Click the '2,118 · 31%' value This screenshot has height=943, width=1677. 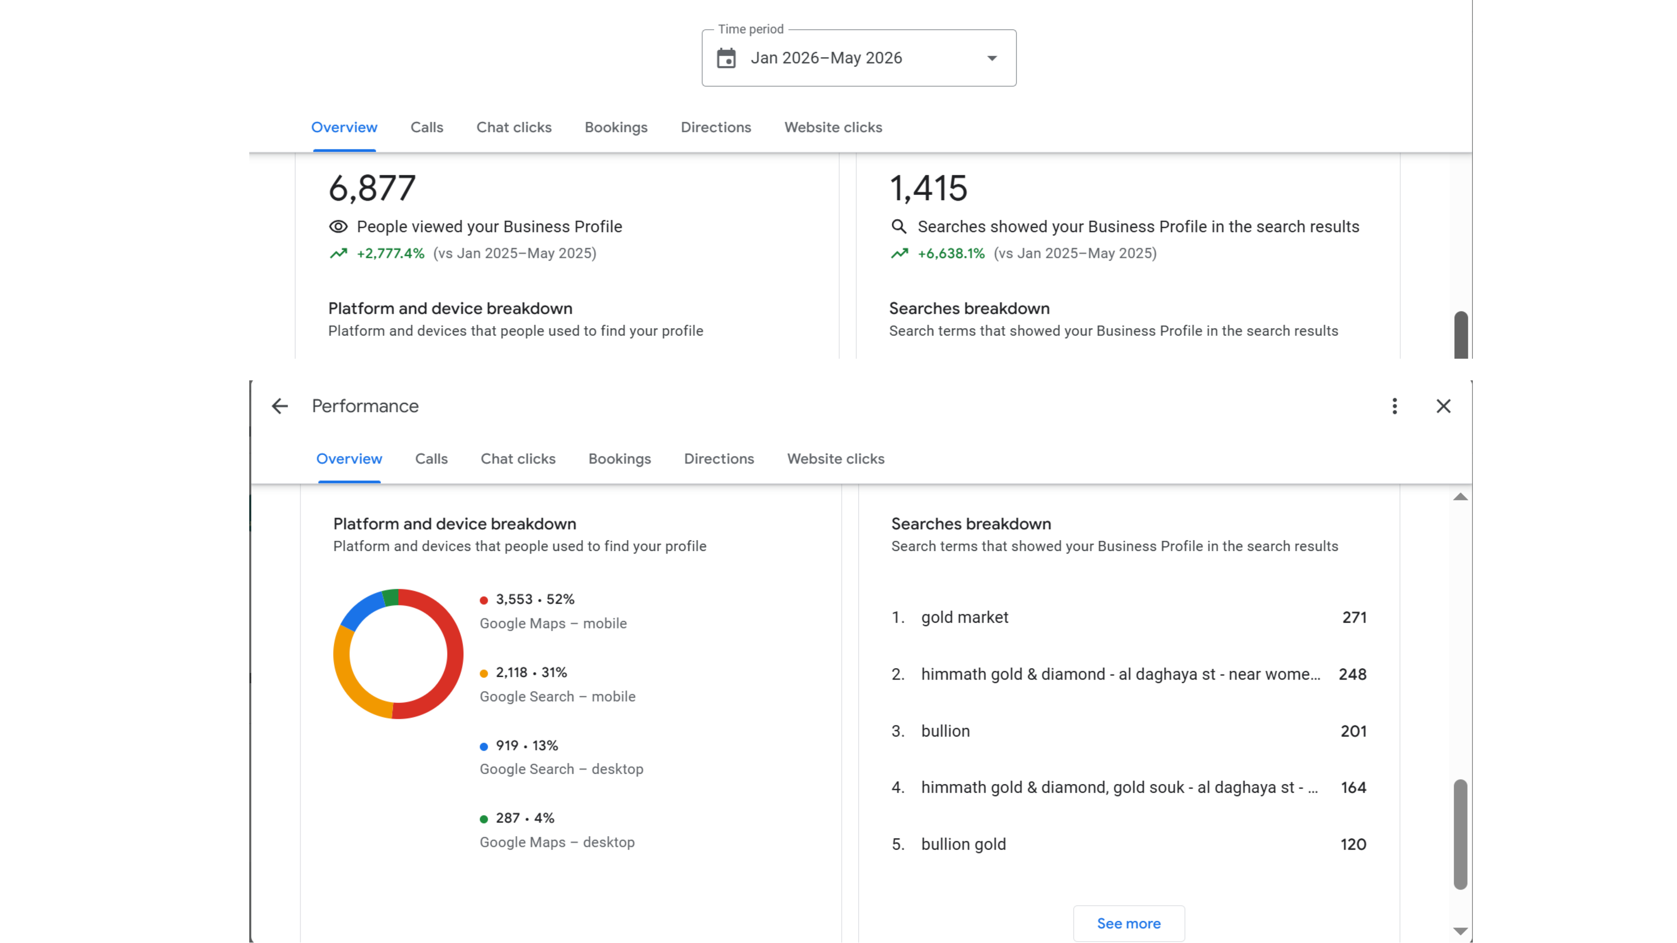tap(531, 672)
